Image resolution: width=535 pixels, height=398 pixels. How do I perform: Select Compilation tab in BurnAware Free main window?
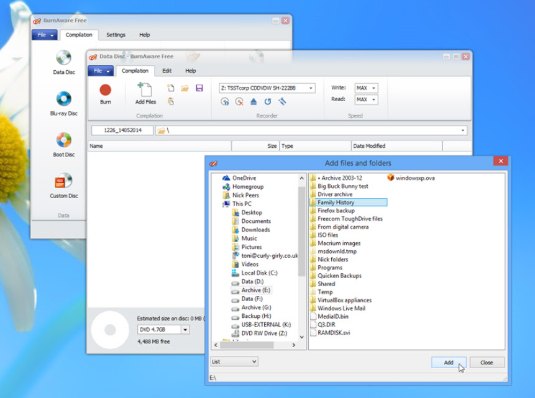(x=79, y=35)
